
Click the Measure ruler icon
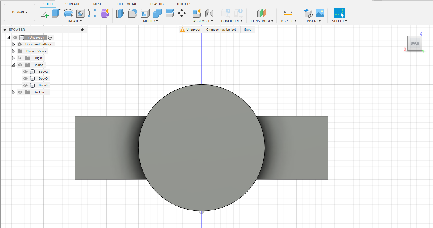(288, 13)
